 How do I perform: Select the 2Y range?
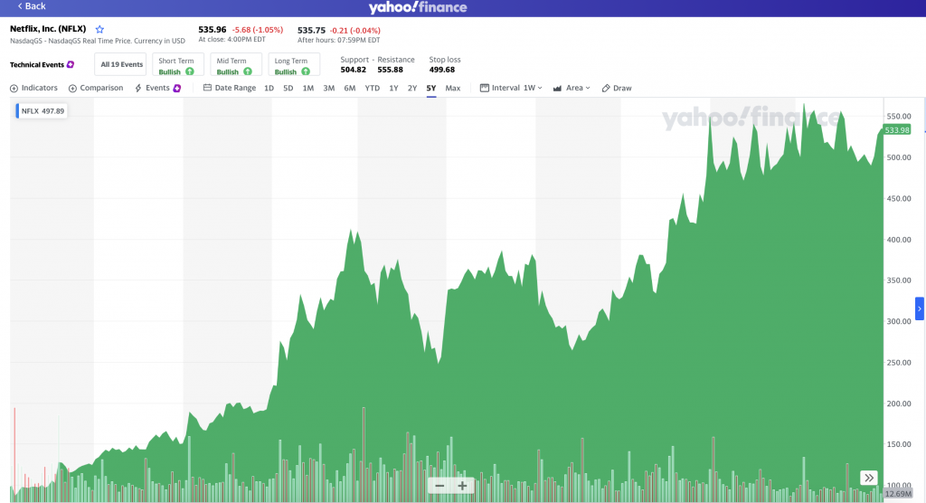[412, 88]
